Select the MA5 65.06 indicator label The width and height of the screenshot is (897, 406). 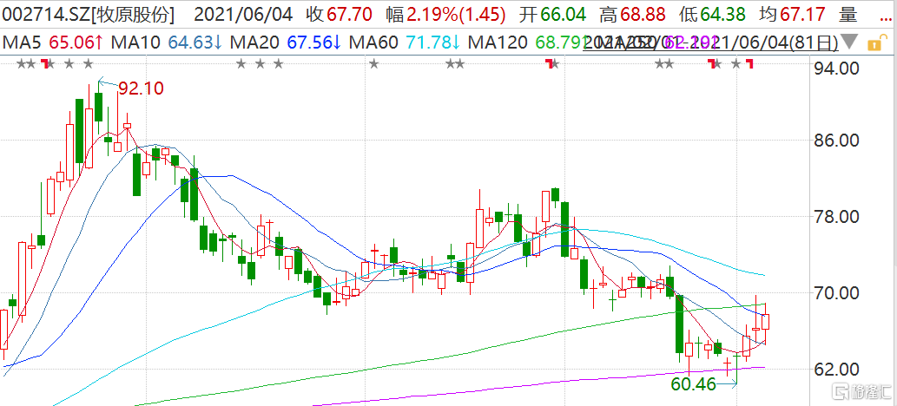pos(53,43)
